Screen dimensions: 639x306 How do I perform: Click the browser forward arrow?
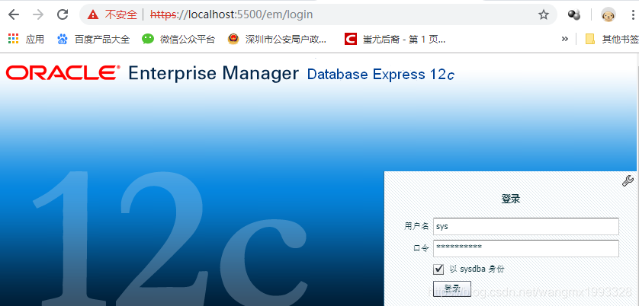[x=38, y=15]
